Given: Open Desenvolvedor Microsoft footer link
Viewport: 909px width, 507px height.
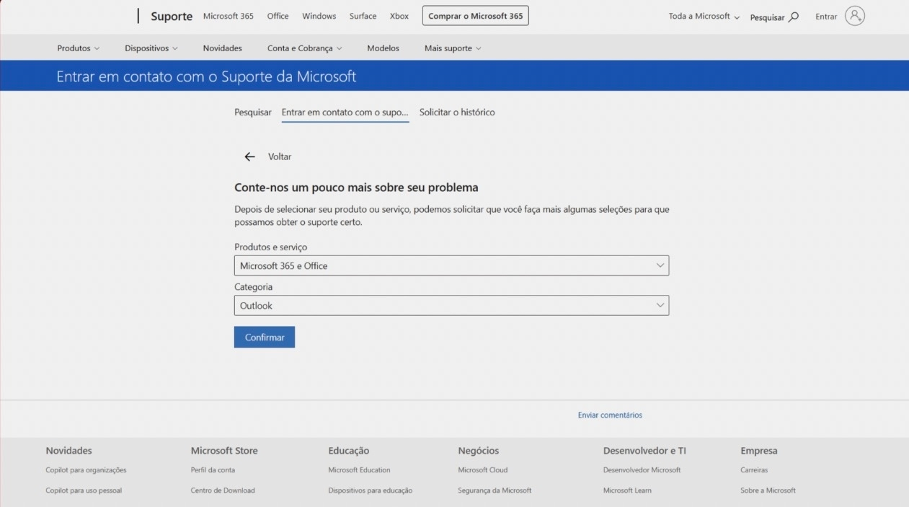Looking at the screenshot, I should pyautogui.click(x=642, y=470).
